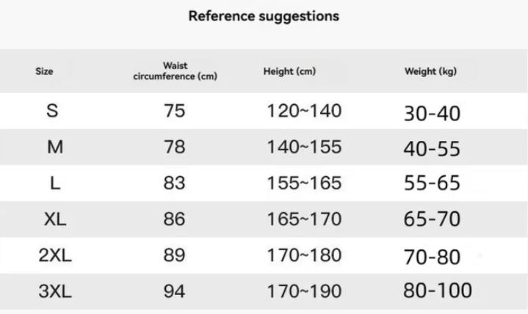This screenshot has width=528, height=314.
Task: Click height range 165~170
Action: coord(305,219)
